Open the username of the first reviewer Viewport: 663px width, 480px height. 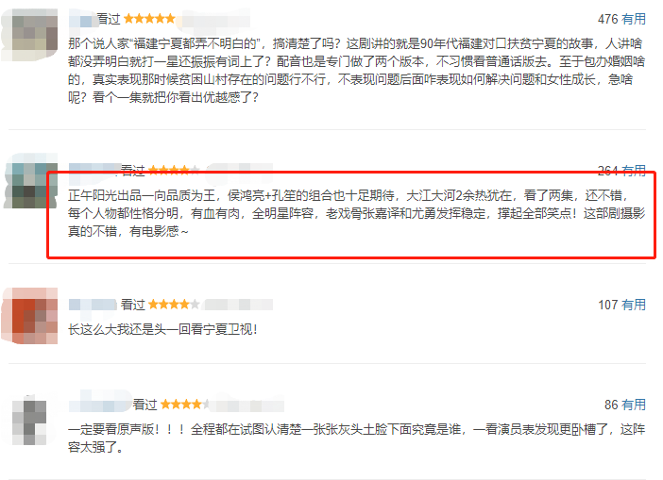[82, 20]
